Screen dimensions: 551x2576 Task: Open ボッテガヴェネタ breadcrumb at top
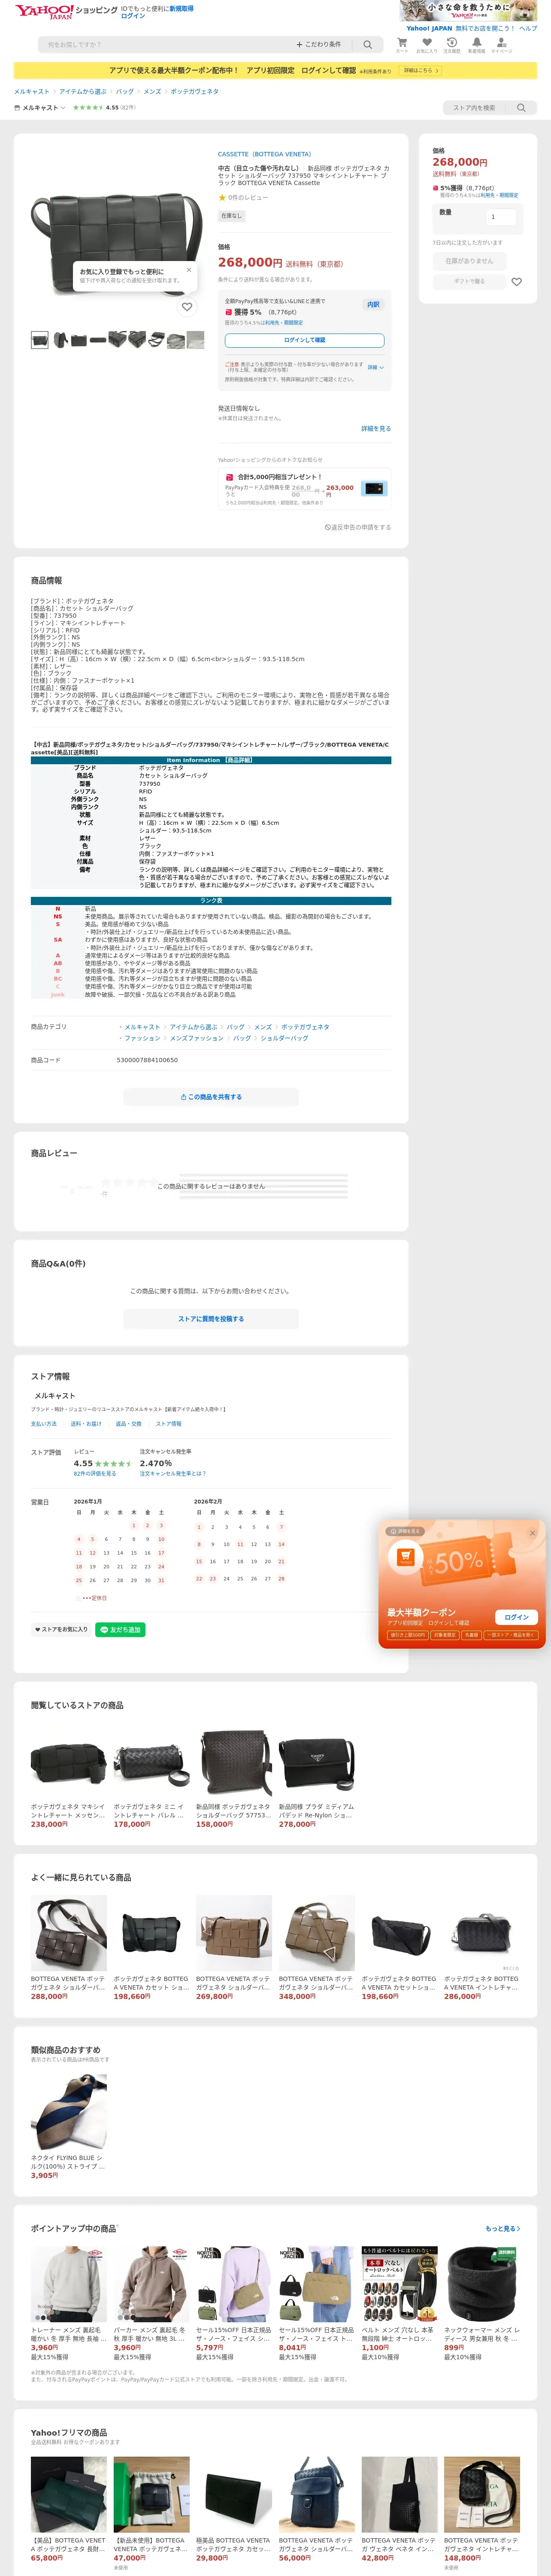194,91
